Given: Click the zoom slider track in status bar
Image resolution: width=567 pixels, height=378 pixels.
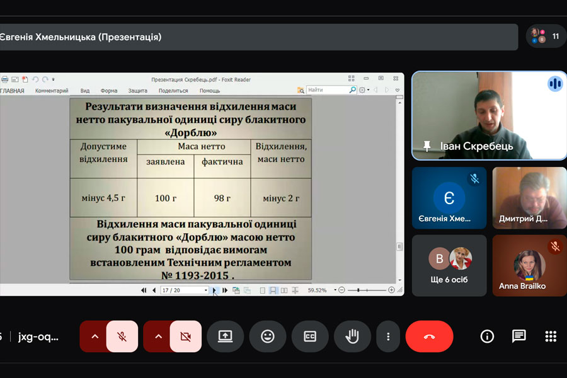Looking at the screenshot, I should tap(367, 290).
